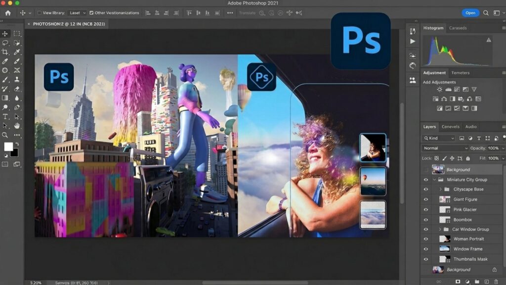Open the Opacity value dropdown arrow

[x=503, y=148]
